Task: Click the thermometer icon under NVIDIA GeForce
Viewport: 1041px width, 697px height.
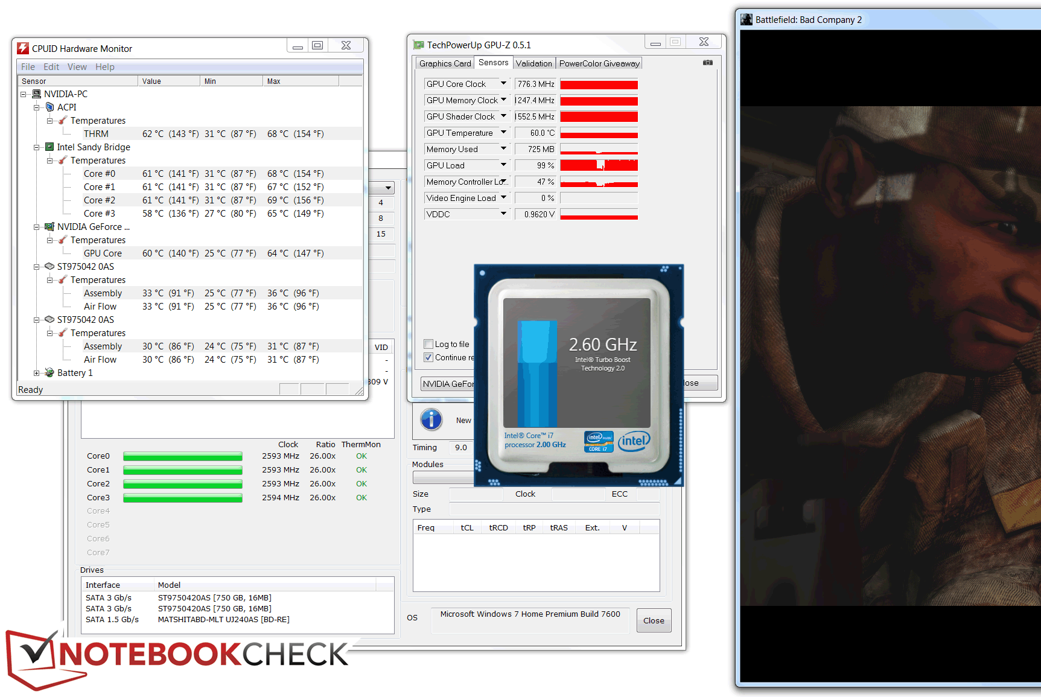Action: point(63,240)
